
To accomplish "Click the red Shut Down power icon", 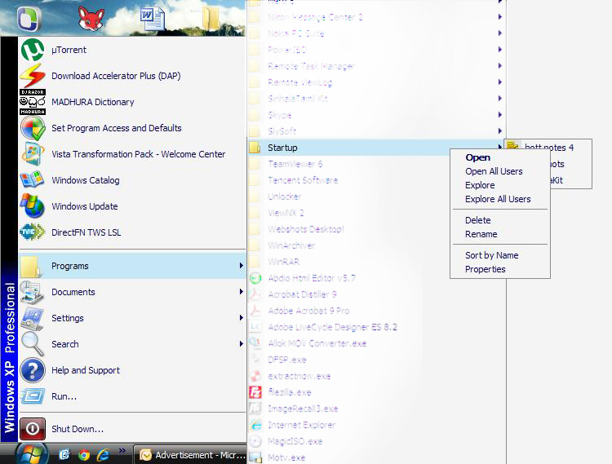I will [33, 428].
